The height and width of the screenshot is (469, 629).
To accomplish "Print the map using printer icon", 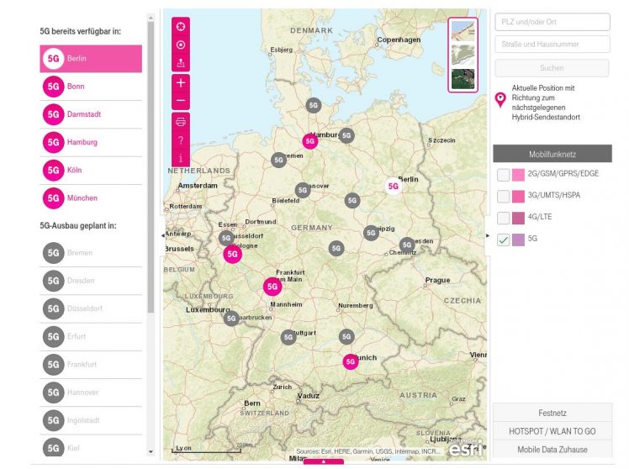I will [181, 122].
